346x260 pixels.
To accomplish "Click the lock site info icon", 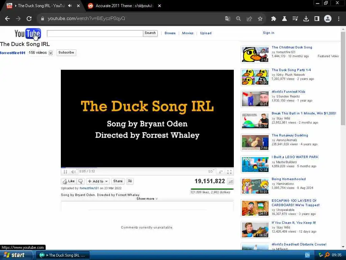I will 43,19.
